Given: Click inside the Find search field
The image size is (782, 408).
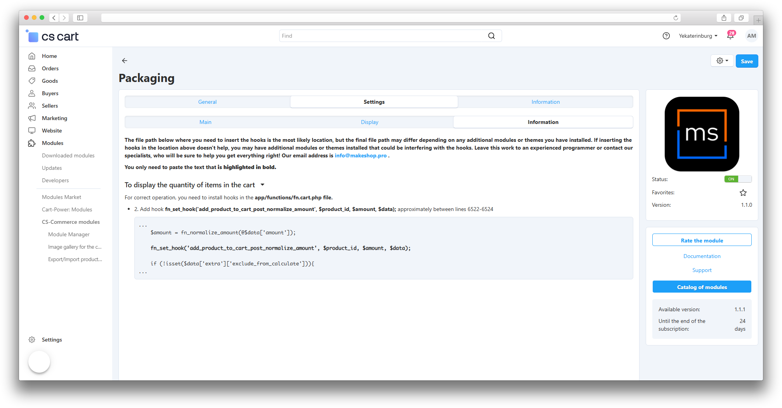Looking at the screenshot, I should coord(382,36).
